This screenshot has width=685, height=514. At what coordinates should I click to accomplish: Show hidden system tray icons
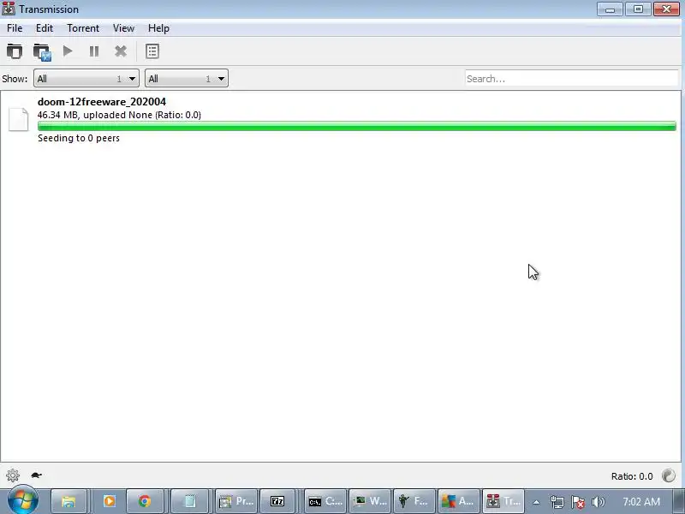click(x=536, y=502)
